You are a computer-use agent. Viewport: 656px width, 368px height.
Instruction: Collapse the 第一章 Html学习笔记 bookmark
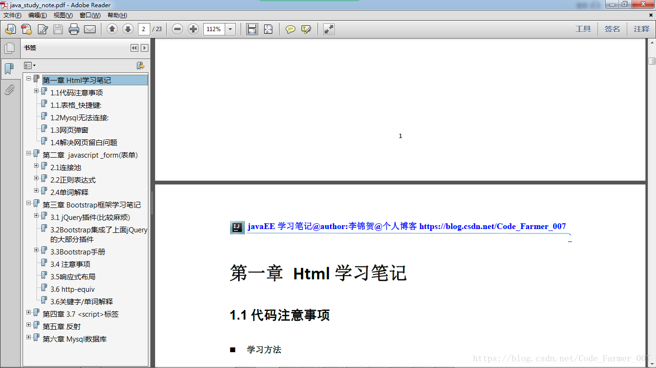point(29,78)
